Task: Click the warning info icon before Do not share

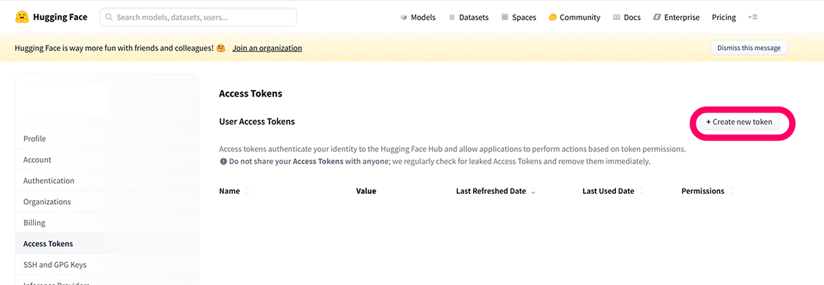Action: 223,162
